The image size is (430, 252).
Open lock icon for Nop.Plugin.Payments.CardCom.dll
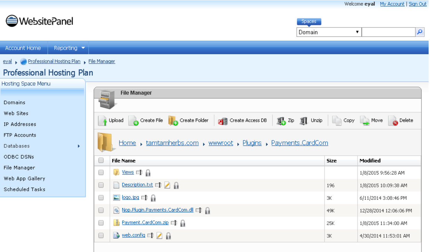(x=208, y=210)
